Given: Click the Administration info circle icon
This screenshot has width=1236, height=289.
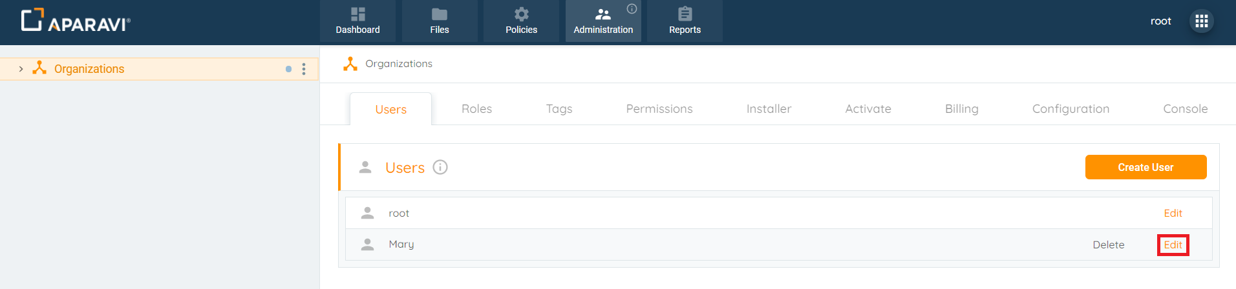Looking at the screenshot, I should 632,8.
